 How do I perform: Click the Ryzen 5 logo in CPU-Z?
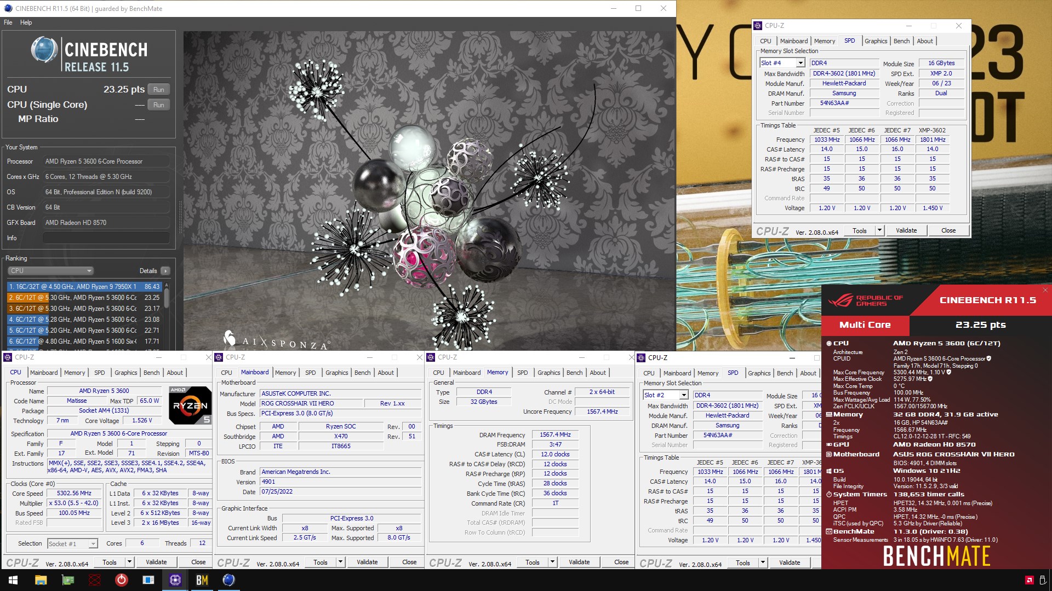tap(190, 405)
